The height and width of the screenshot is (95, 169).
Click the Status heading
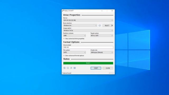[66, 59]
